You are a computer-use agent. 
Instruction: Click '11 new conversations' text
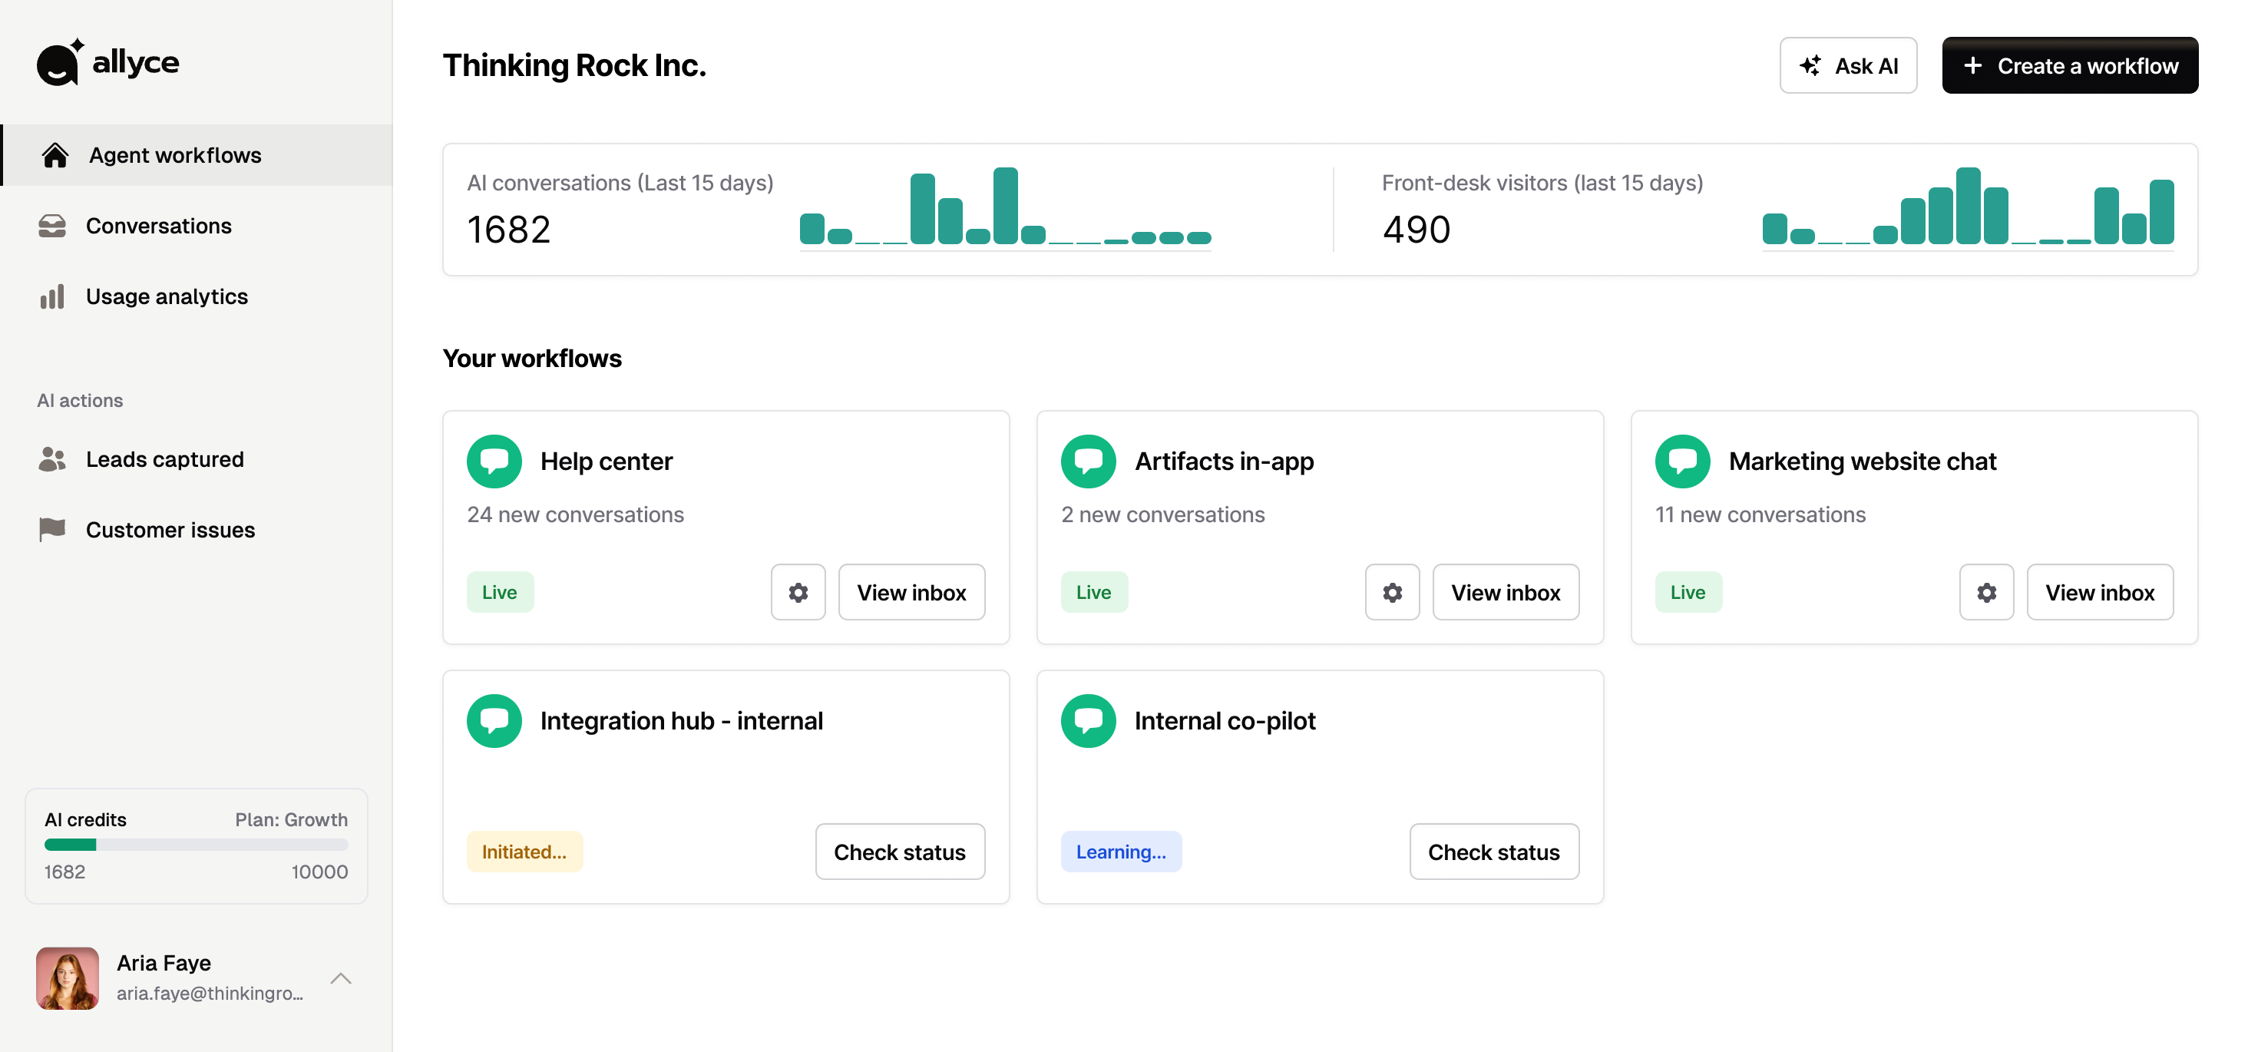coord(1760,515)
